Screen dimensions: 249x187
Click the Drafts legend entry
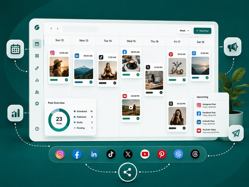[83, 122]
